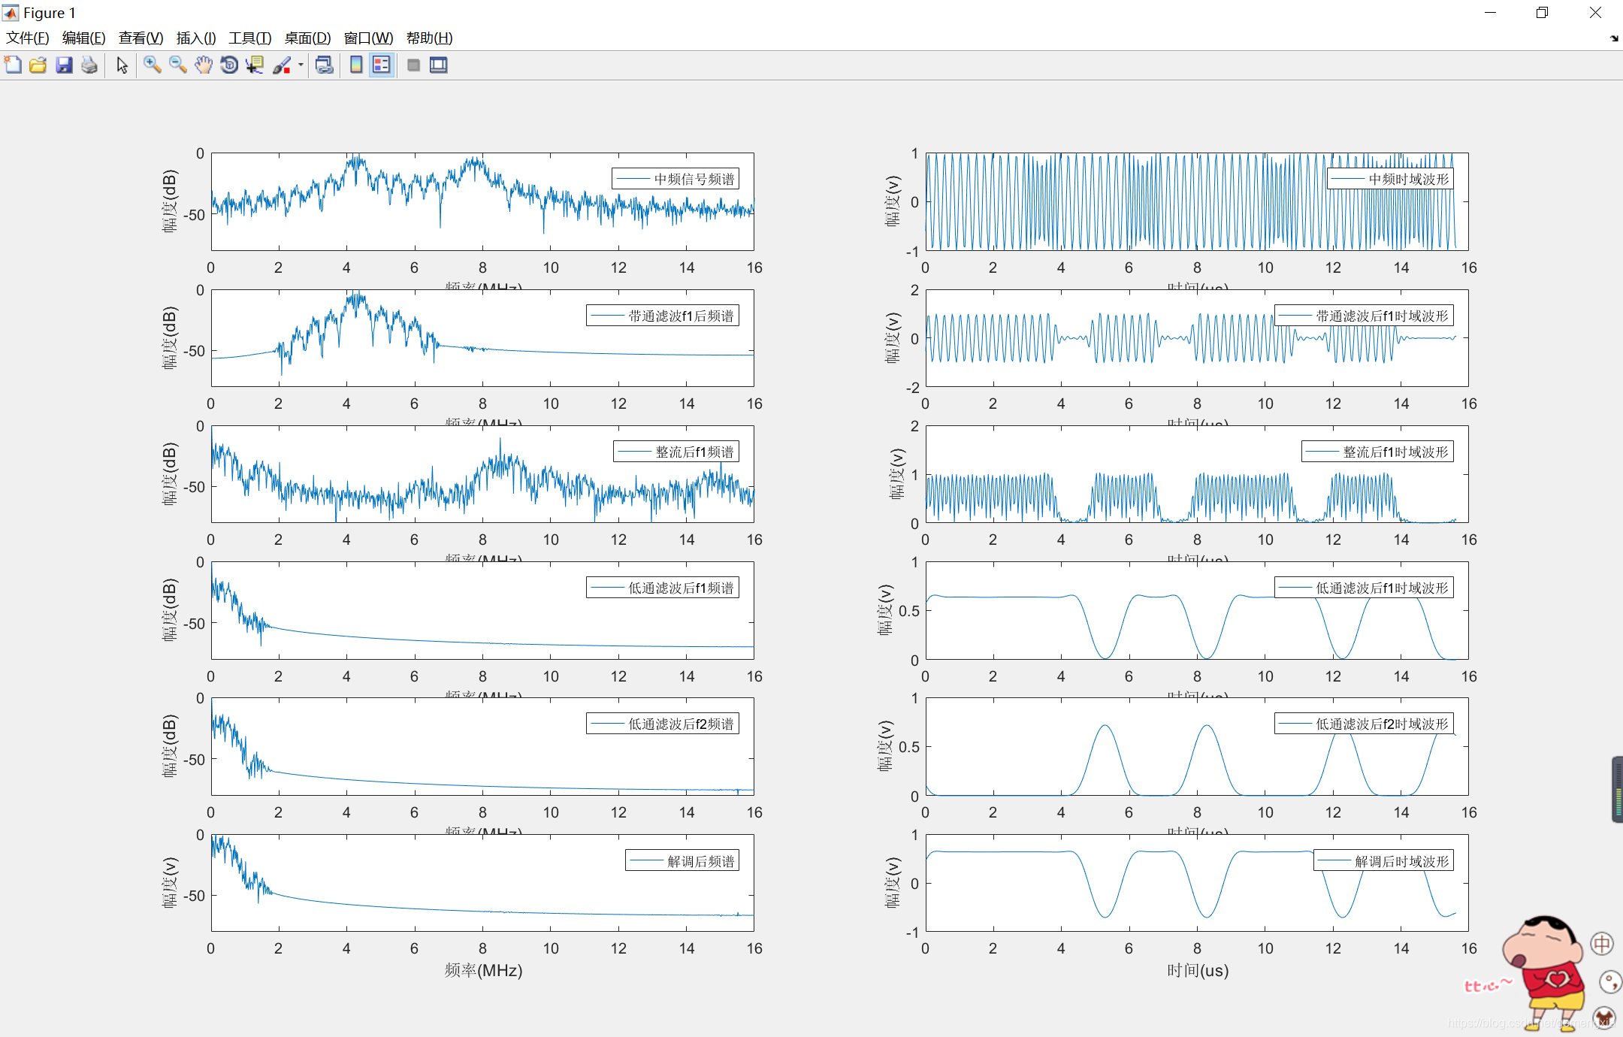The width and height of the screenshot is (1623, 1037).
Task: Select the Zoom Out magnifier tool
Action: (178, 65)
